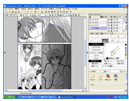This screenshot has height=101, width=129.
Task: Open the デフォルト tone folder
Action: [93, 77]
